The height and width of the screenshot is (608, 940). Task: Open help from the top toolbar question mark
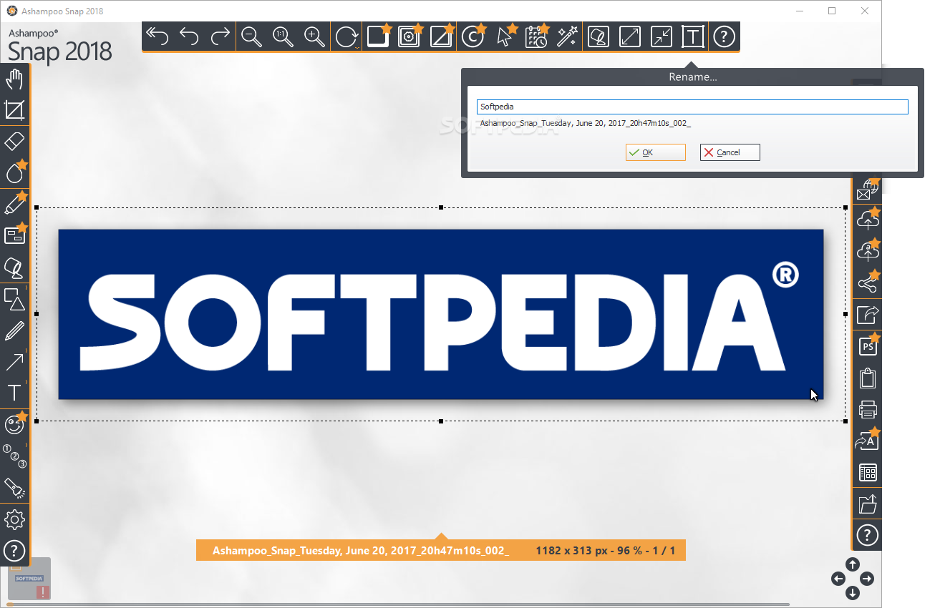(x=724, y=36)
